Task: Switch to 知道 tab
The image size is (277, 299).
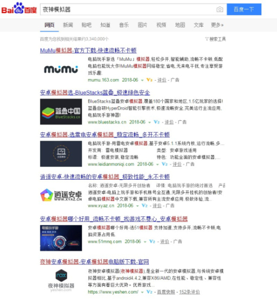Action: [x=105, y=25]
